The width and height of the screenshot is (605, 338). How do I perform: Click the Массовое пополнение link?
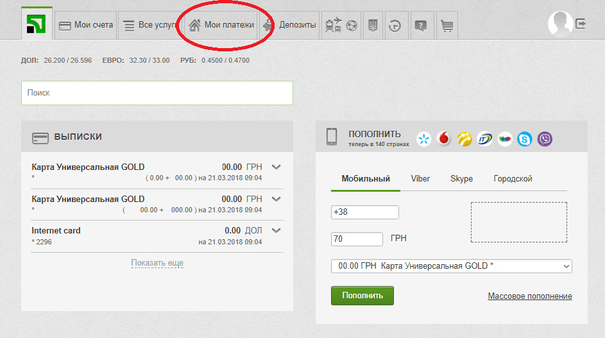point(529,296)
